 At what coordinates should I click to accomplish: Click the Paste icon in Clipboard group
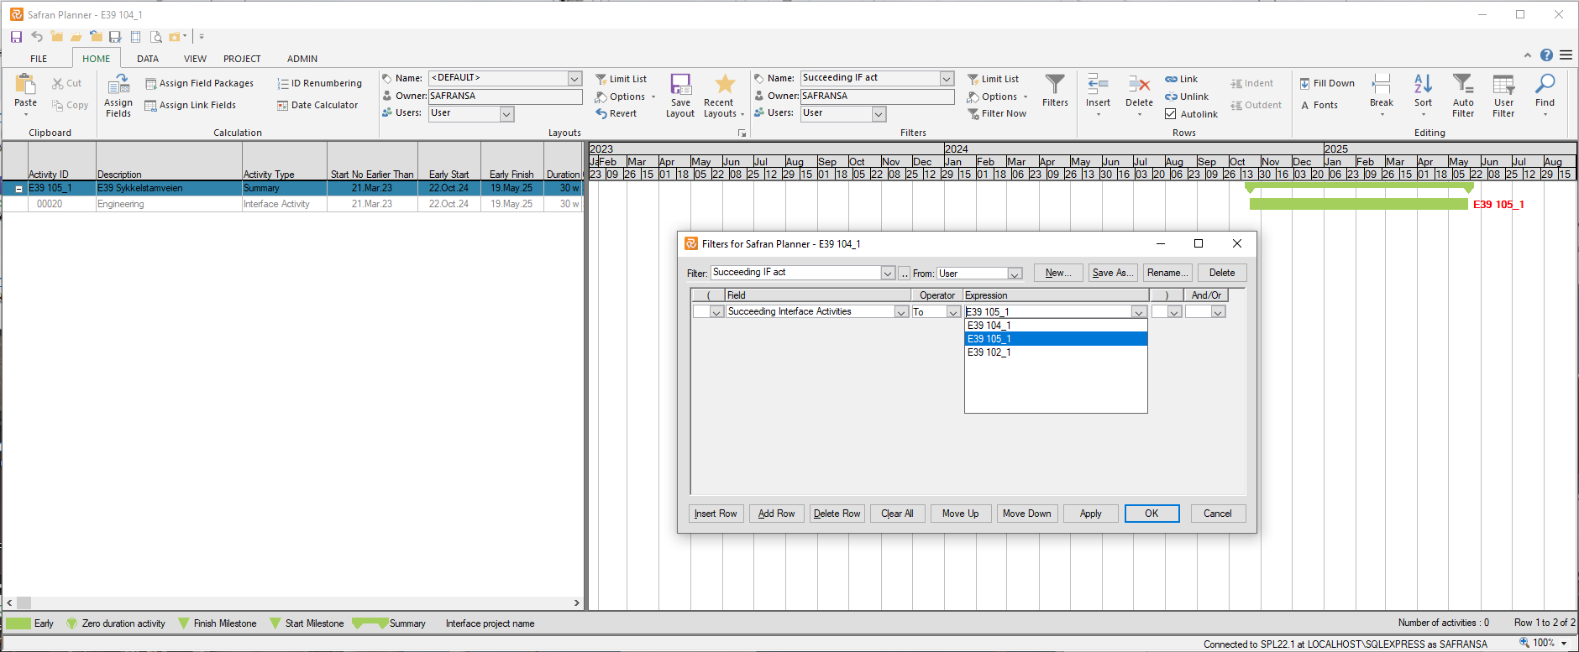pos(25,84)
